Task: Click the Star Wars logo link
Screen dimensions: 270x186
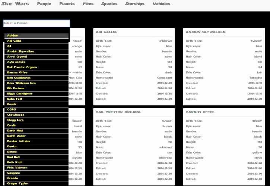Action: click(15, 4)
